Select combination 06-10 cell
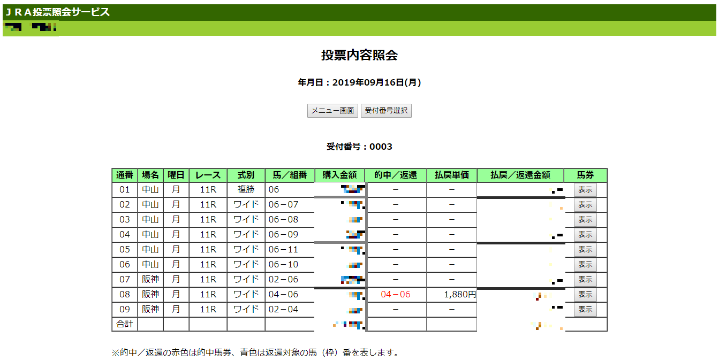The width and height of the screenshot is (719, 361). [x=290, y=264]
